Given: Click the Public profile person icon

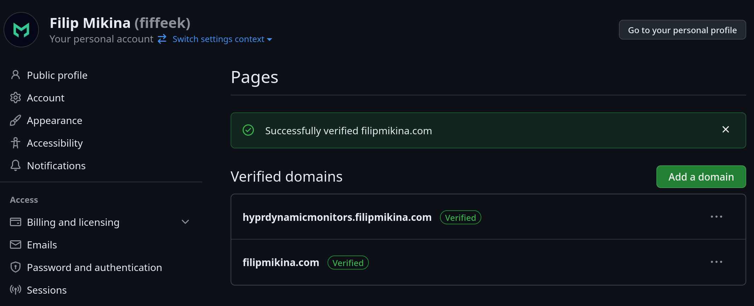Looking at the screenshot, I should [x=16, y=75].
